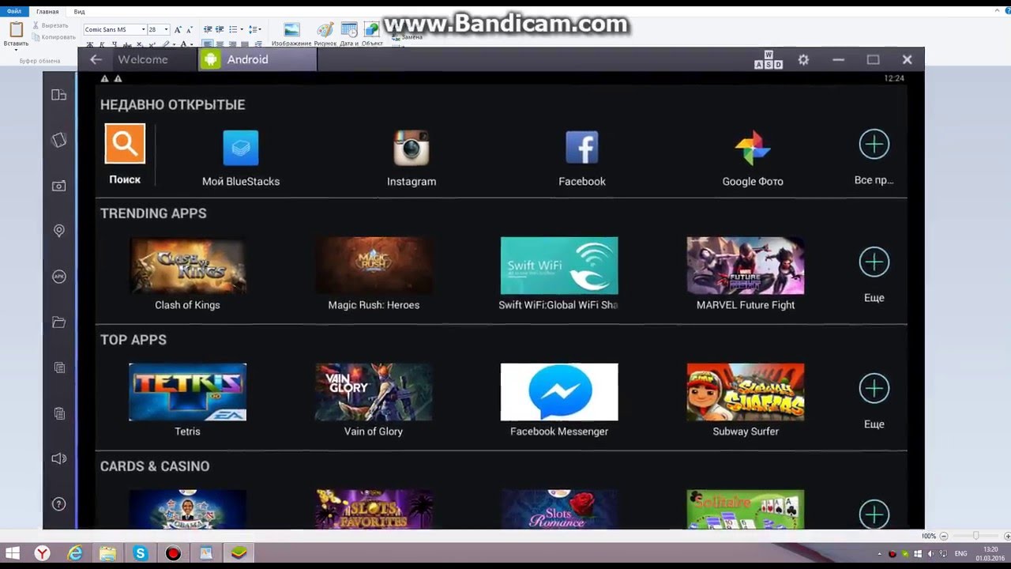Open help question mark sidebar icon
Image resolution: width=1011 pixels, height=569 pixels.
(x=59, y=504)
